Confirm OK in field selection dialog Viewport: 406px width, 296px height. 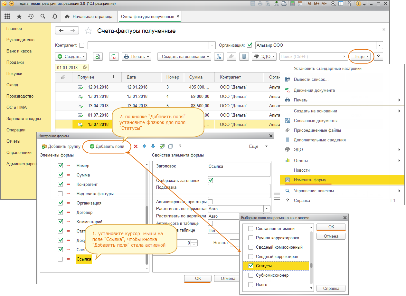click(331, 227)
